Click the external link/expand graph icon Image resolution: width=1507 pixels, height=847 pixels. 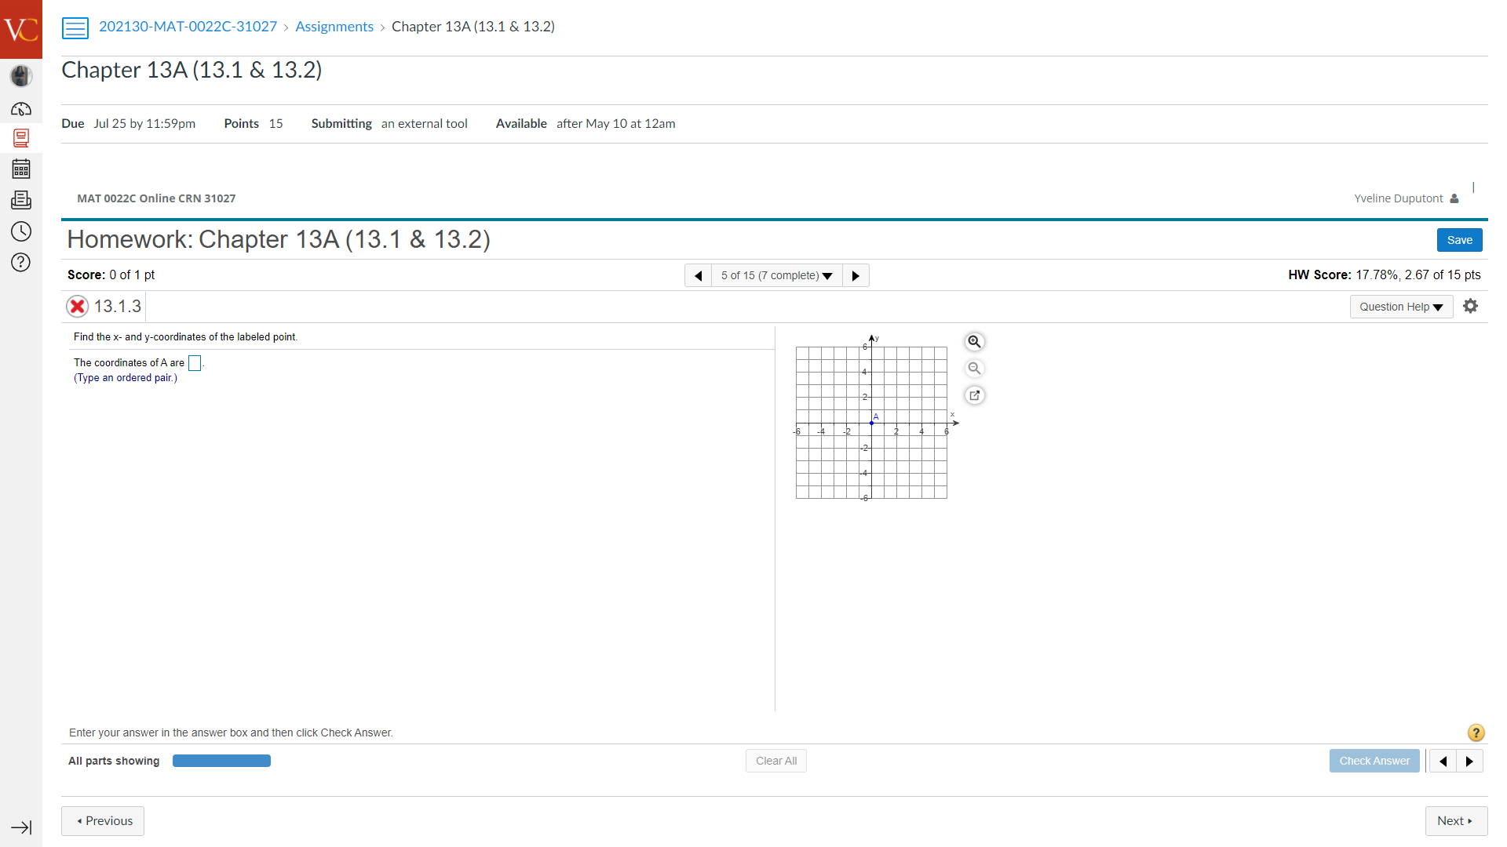[974, 395]
